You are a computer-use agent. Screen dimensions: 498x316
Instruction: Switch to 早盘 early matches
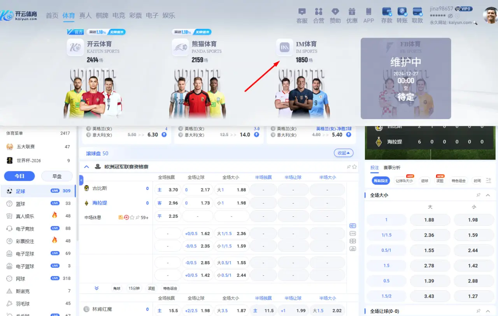(x=57, y=176)
